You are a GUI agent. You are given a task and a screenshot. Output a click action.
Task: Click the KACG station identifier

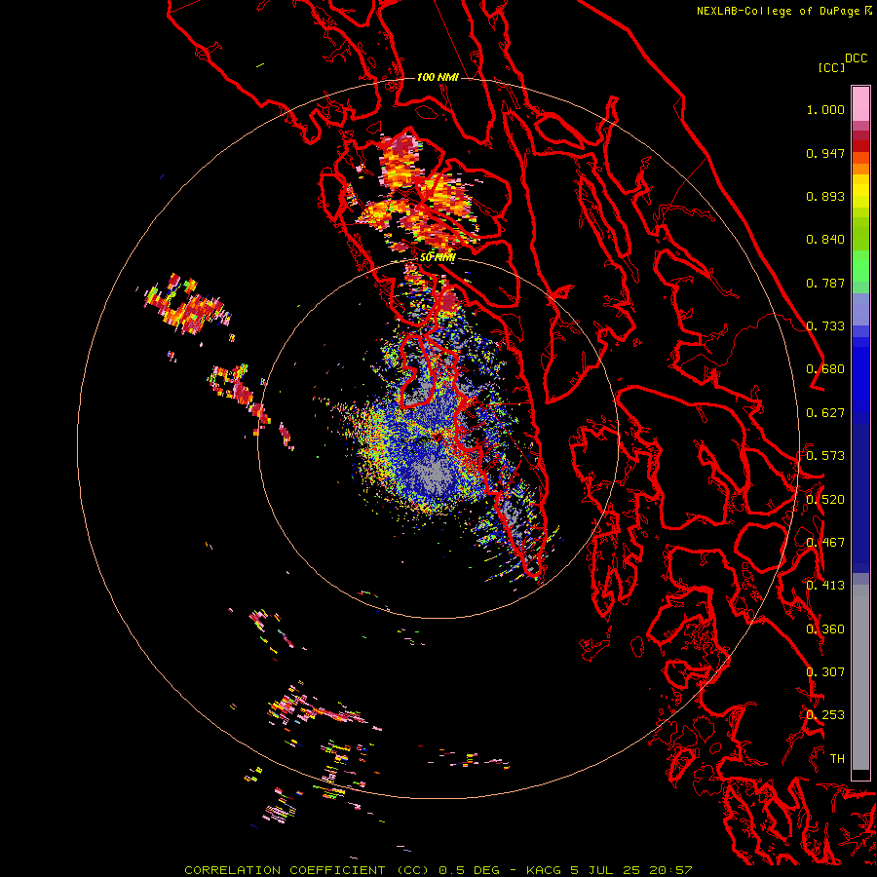click(x=543, y=870)
